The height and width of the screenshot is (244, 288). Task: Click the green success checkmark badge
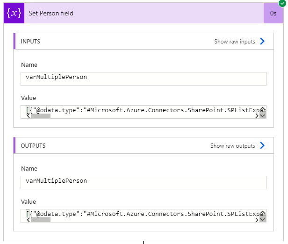tap(282, 3)
